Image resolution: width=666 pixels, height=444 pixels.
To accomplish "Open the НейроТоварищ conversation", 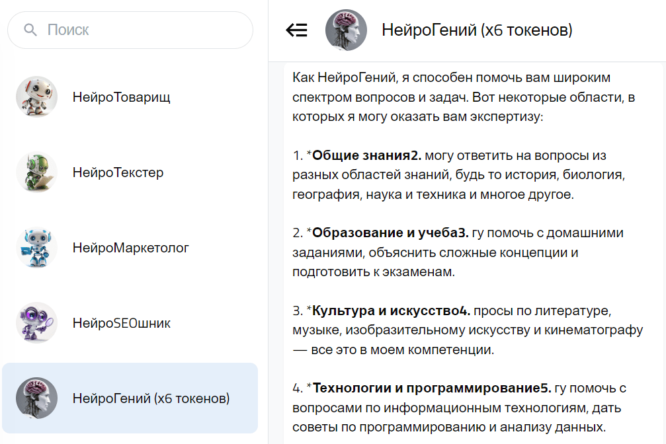I will pyautogui.click(x=130, y=96).
